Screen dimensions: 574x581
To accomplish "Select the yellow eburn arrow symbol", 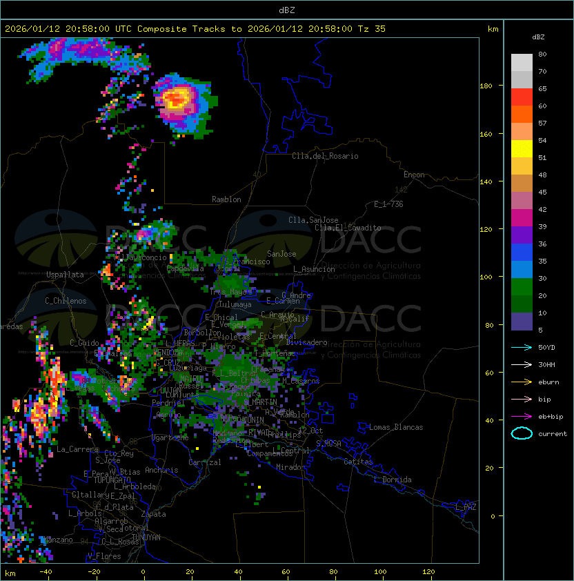I will 522,382.
